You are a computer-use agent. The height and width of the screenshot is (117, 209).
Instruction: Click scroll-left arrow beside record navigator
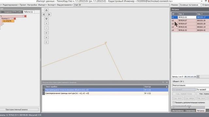click(198, 77)
